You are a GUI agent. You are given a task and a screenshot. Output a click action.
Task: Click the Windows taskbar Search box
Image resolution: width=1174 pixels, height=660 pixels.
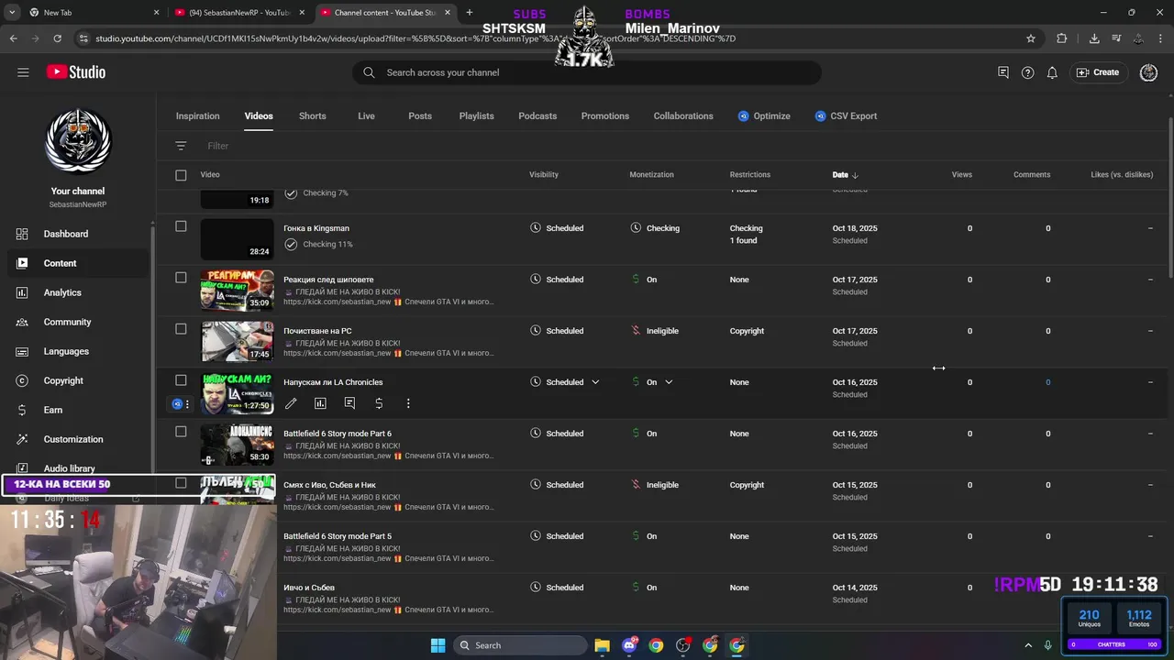[521, 645]
